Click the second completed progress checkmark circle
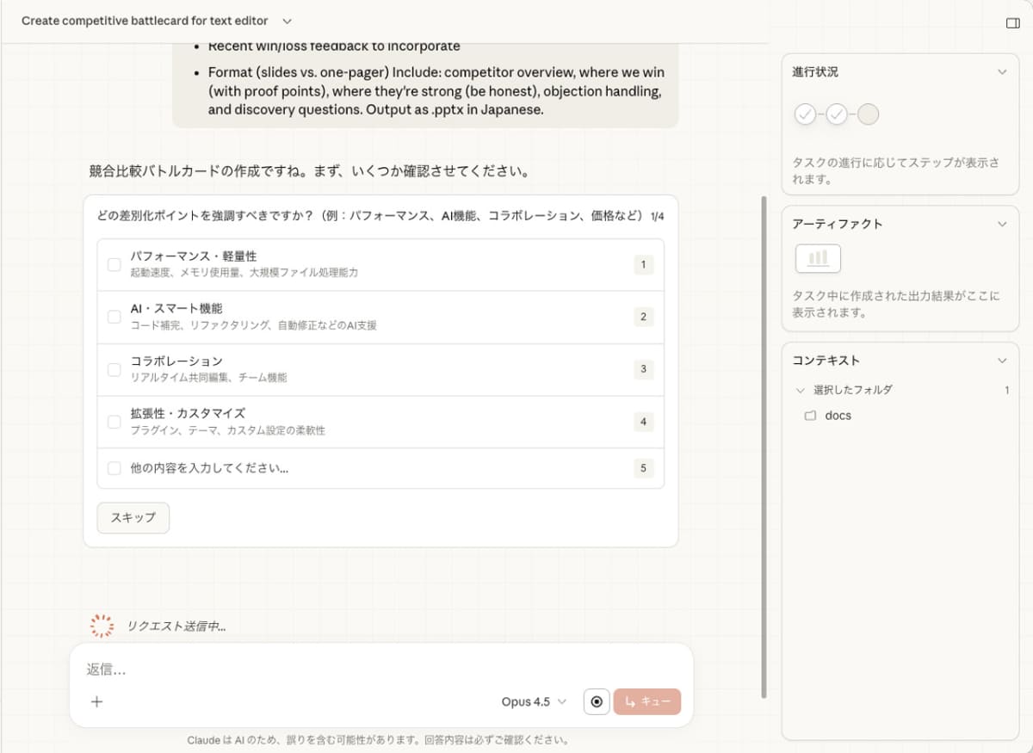Viewport: 1033px width, 753px height. (x=837, y=114)
